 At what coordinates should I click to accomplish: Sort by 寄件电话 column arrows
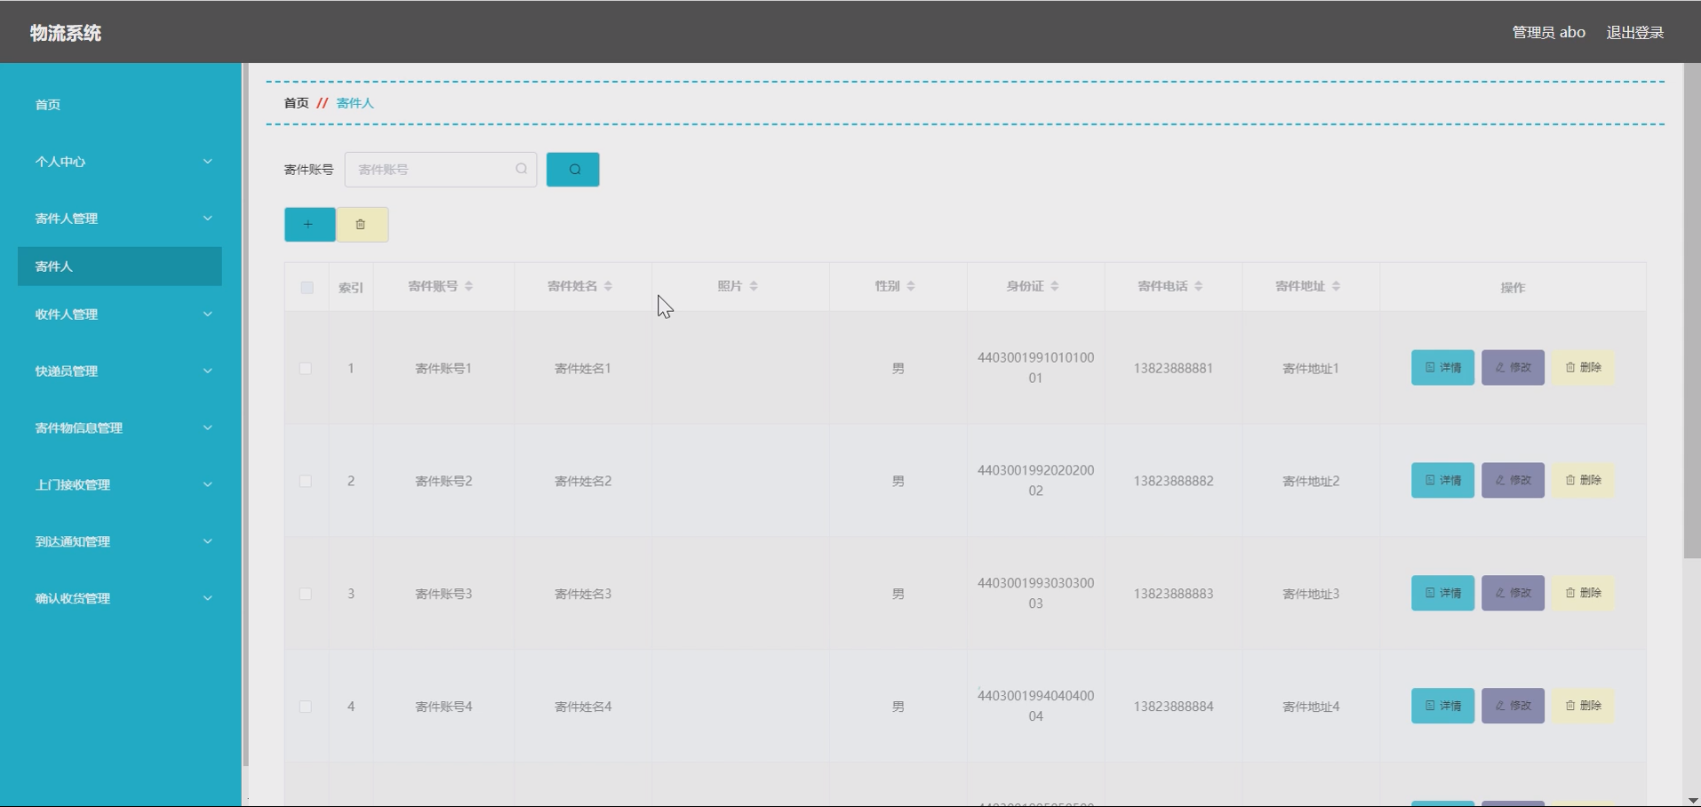click(x=1199, y=286)
